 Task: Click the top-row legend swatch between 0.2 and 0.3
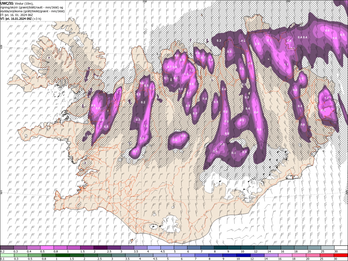coord(7,248)
